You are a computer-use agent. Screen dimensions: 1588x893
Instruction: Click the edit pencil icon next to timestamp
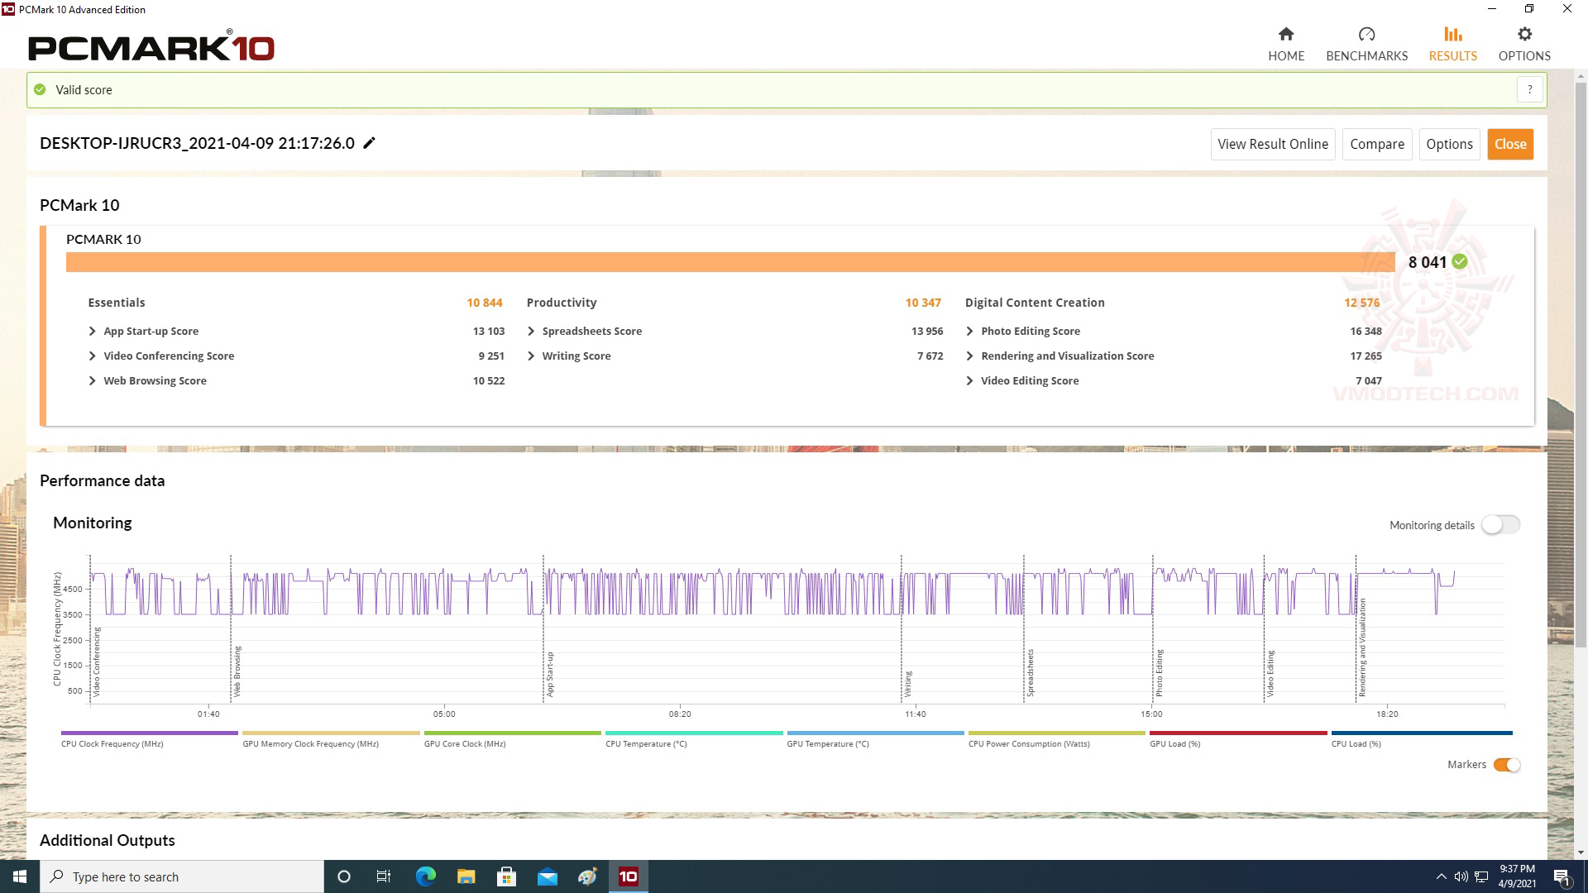pyautogui.click(x=369, y=143)
